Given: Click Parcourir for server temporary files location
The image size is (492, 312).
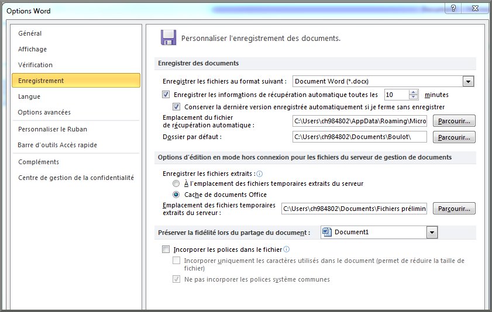Looking at the screenshot, I should (x=454, y=209).
